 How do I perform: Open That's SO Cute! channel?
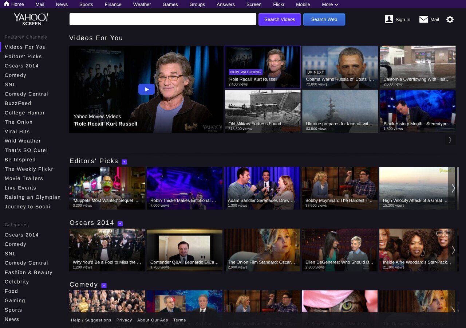click(x=26, y=151)
